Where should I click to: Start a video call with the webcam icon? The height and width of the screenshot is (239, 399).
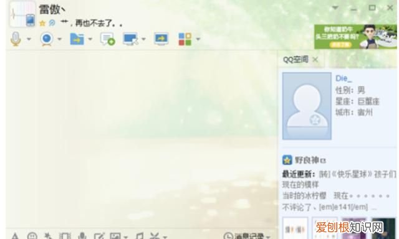(47, 39)
